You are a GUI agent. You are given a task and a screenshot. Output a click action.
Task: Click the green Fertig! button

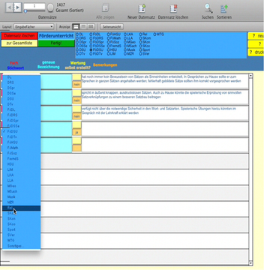pos(56,43)
